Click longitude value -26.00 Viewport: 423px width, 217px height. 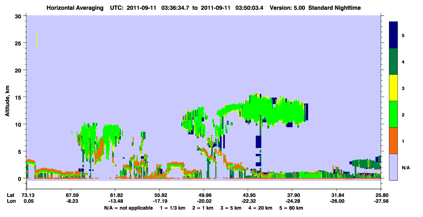tap(336, 201)
